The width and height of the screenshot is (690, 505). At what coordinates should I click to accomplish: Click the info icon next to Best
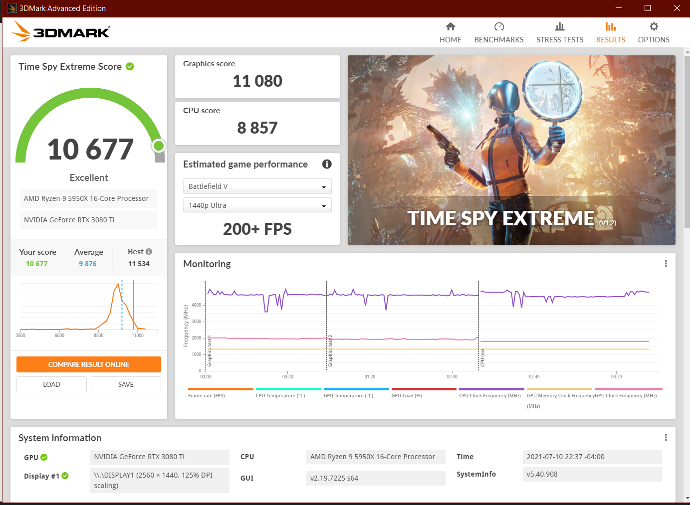pos(149,252)
